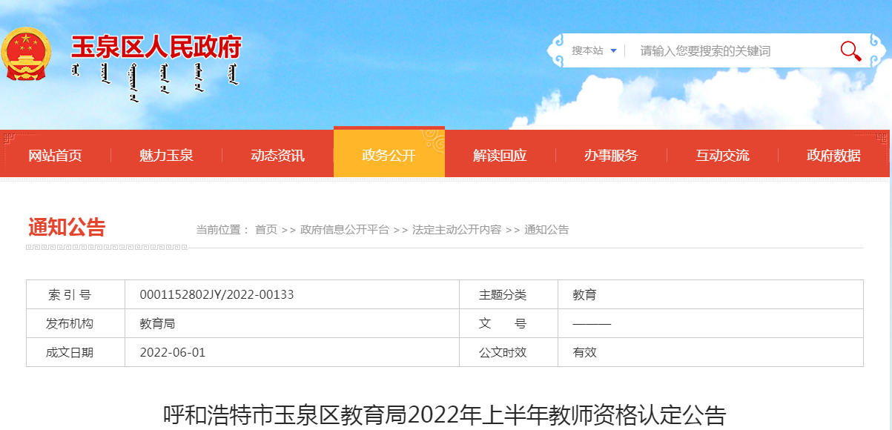Click the Mongolian script title text
The height and width of the screenshot is (430, 892).
[x=156, y=82]
